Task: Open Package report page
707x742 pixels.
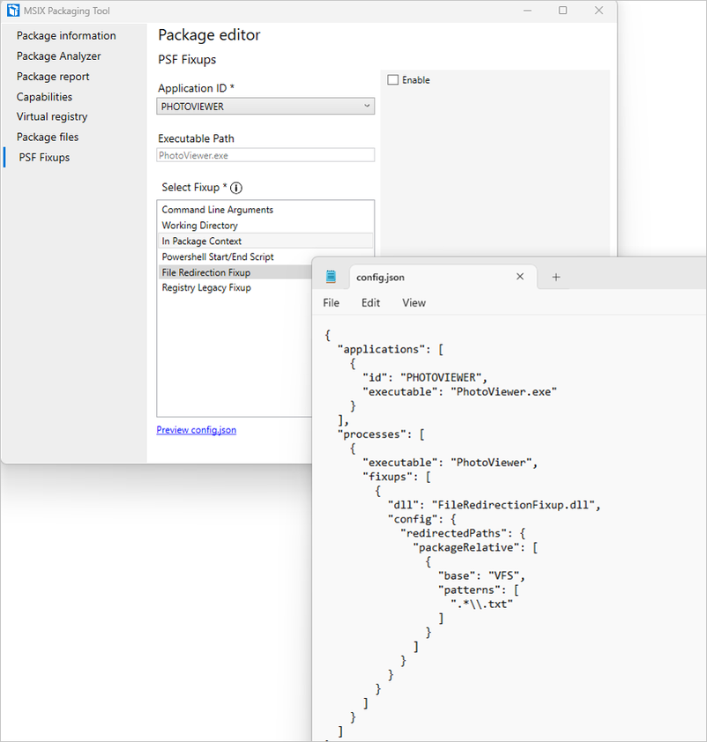Action: pos(53,76)
